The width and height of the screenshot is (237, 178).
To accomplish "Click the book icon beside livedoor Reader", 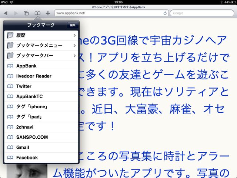I will pos(10,76).
